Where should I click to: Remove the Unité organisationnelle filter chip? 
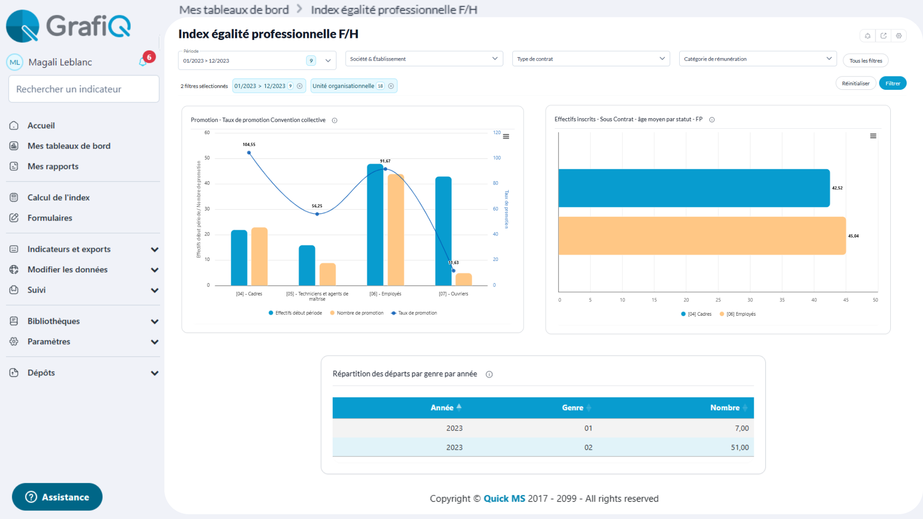pyautogui.click(x=391, y=86)
